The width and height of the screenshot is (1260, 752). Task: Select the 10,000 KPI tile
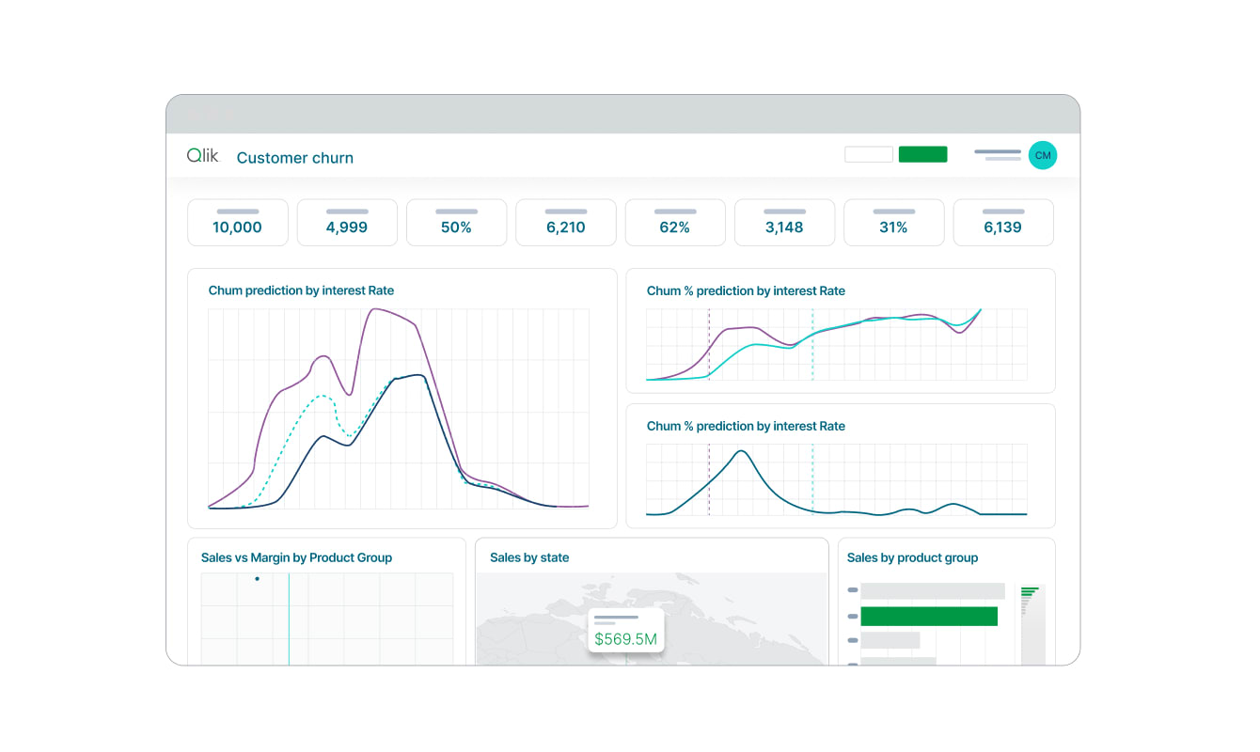tap(237, 222)
